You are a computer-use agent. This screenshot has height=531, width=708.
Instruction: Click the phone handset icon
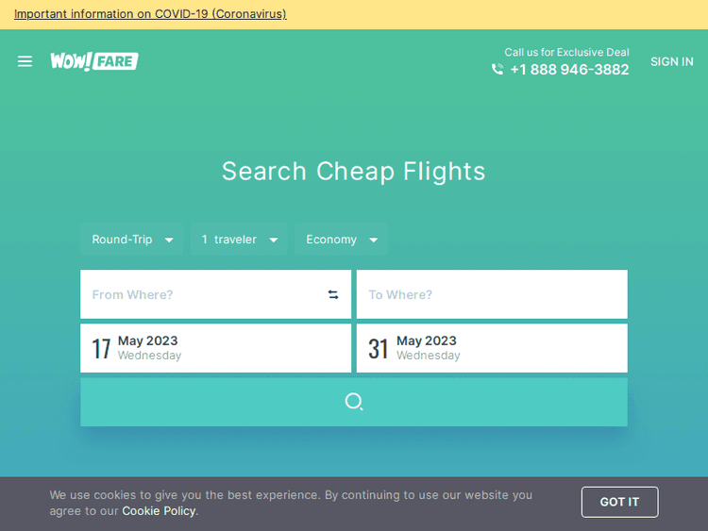pyautogui.click(x=497, y=70)
